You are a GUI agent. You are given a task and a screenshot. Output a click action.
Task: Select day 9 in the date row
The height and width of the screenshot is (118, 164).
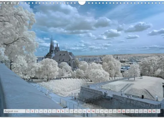(x=63, y=111)
